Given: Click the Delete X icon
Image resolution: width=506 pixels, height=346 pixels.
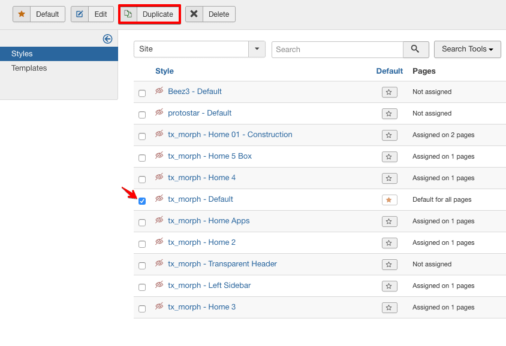Looking at the screenshot, I should coord(194,14).
